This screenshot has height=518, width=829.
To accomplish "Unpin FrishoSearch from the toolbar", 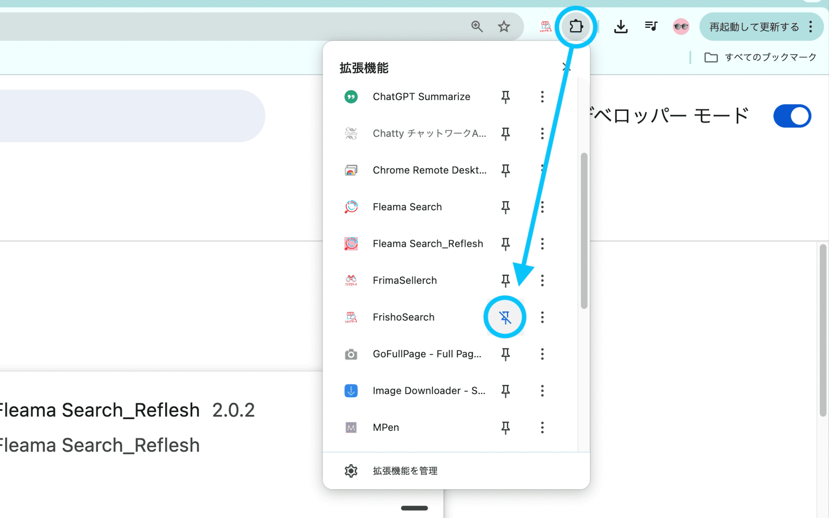I will 505,317.
